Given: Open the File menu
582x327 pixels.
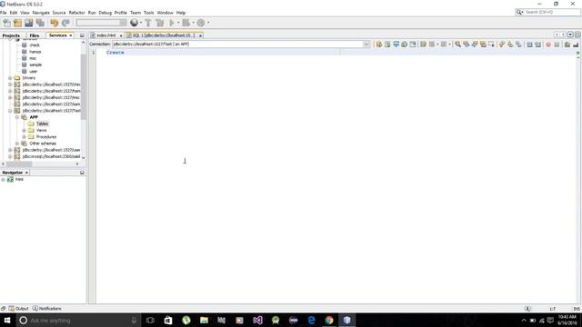Looking at the screenshot, I should pyautogui.click(x=4, y=13).
